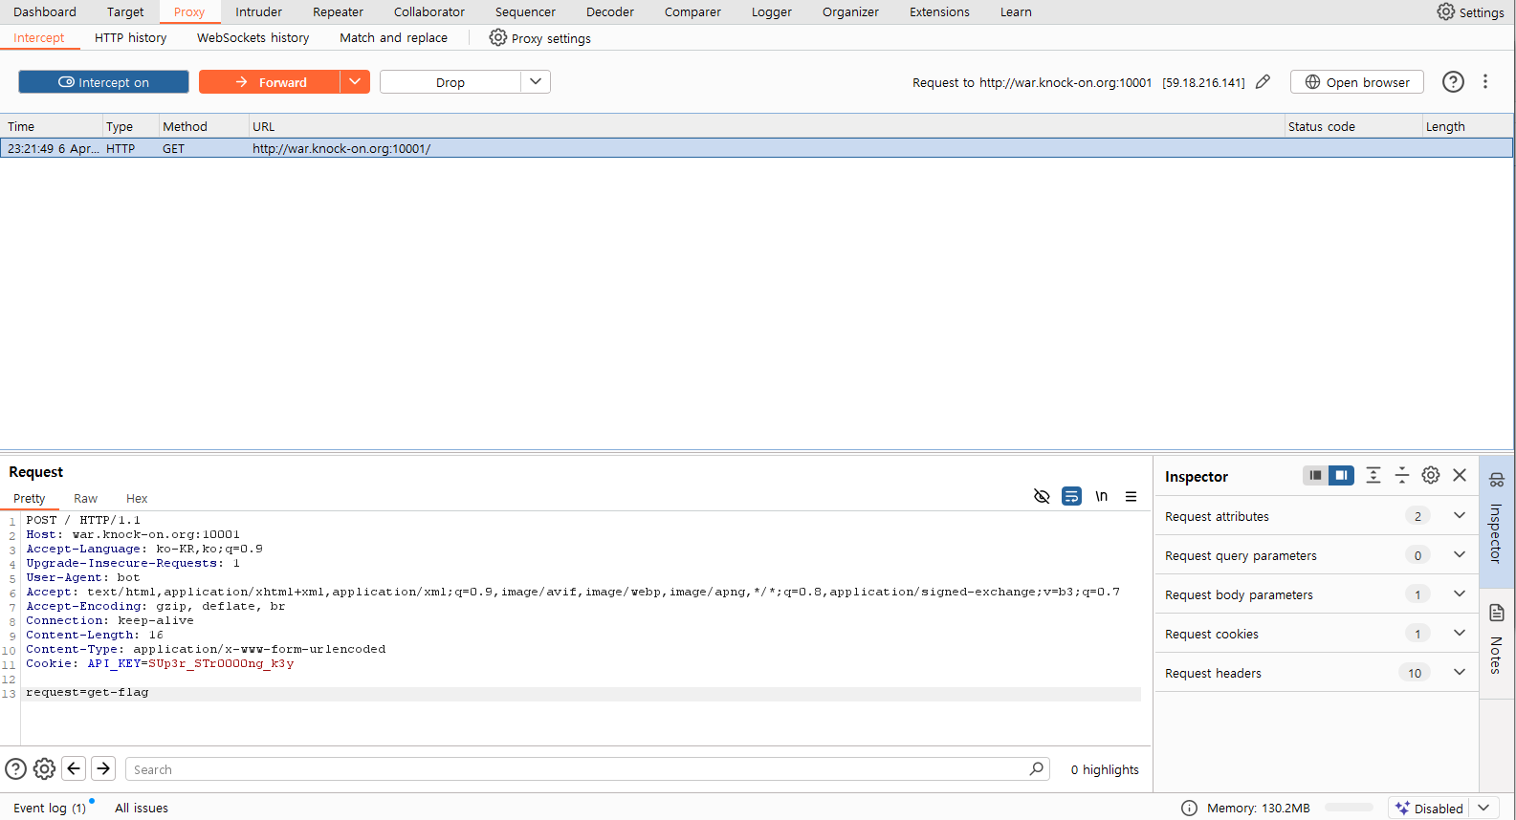Expand all Inspector sections icon
This screenshot has width=1516, height=820.
pyautogui.click(x=1373, y=475)
